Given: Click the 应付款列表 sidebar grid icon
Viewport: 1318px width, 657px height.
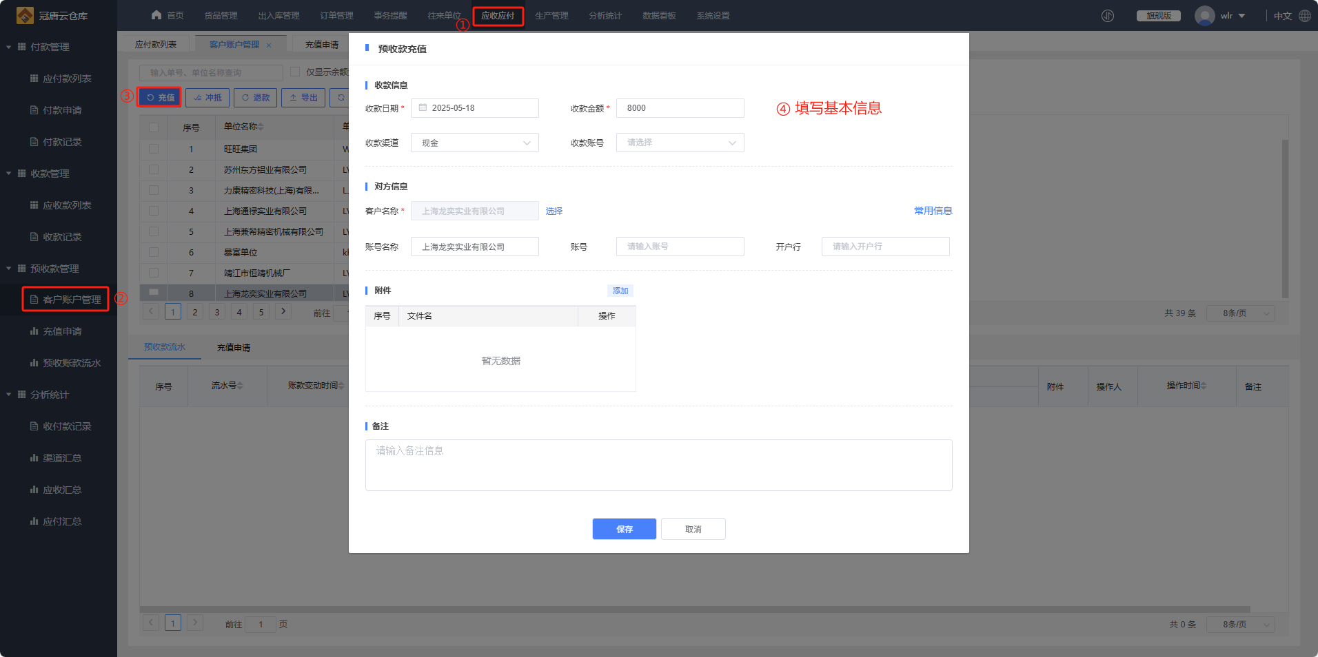Looking at the screenshot, I should click(x=34, y=79).
